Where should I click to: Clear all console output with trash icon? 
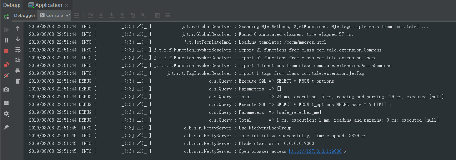coord(18,81)
